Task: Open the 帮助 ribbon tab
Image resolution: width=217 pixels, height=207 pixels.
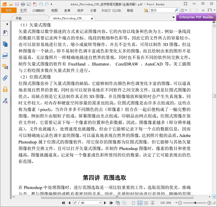Action: [130, 10]
